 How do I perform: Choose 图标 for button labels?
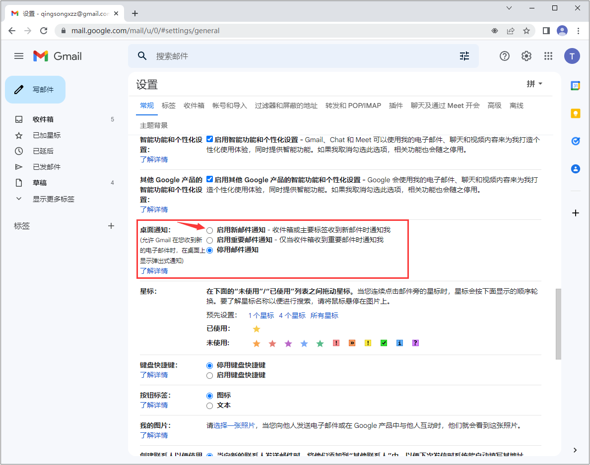209,396
